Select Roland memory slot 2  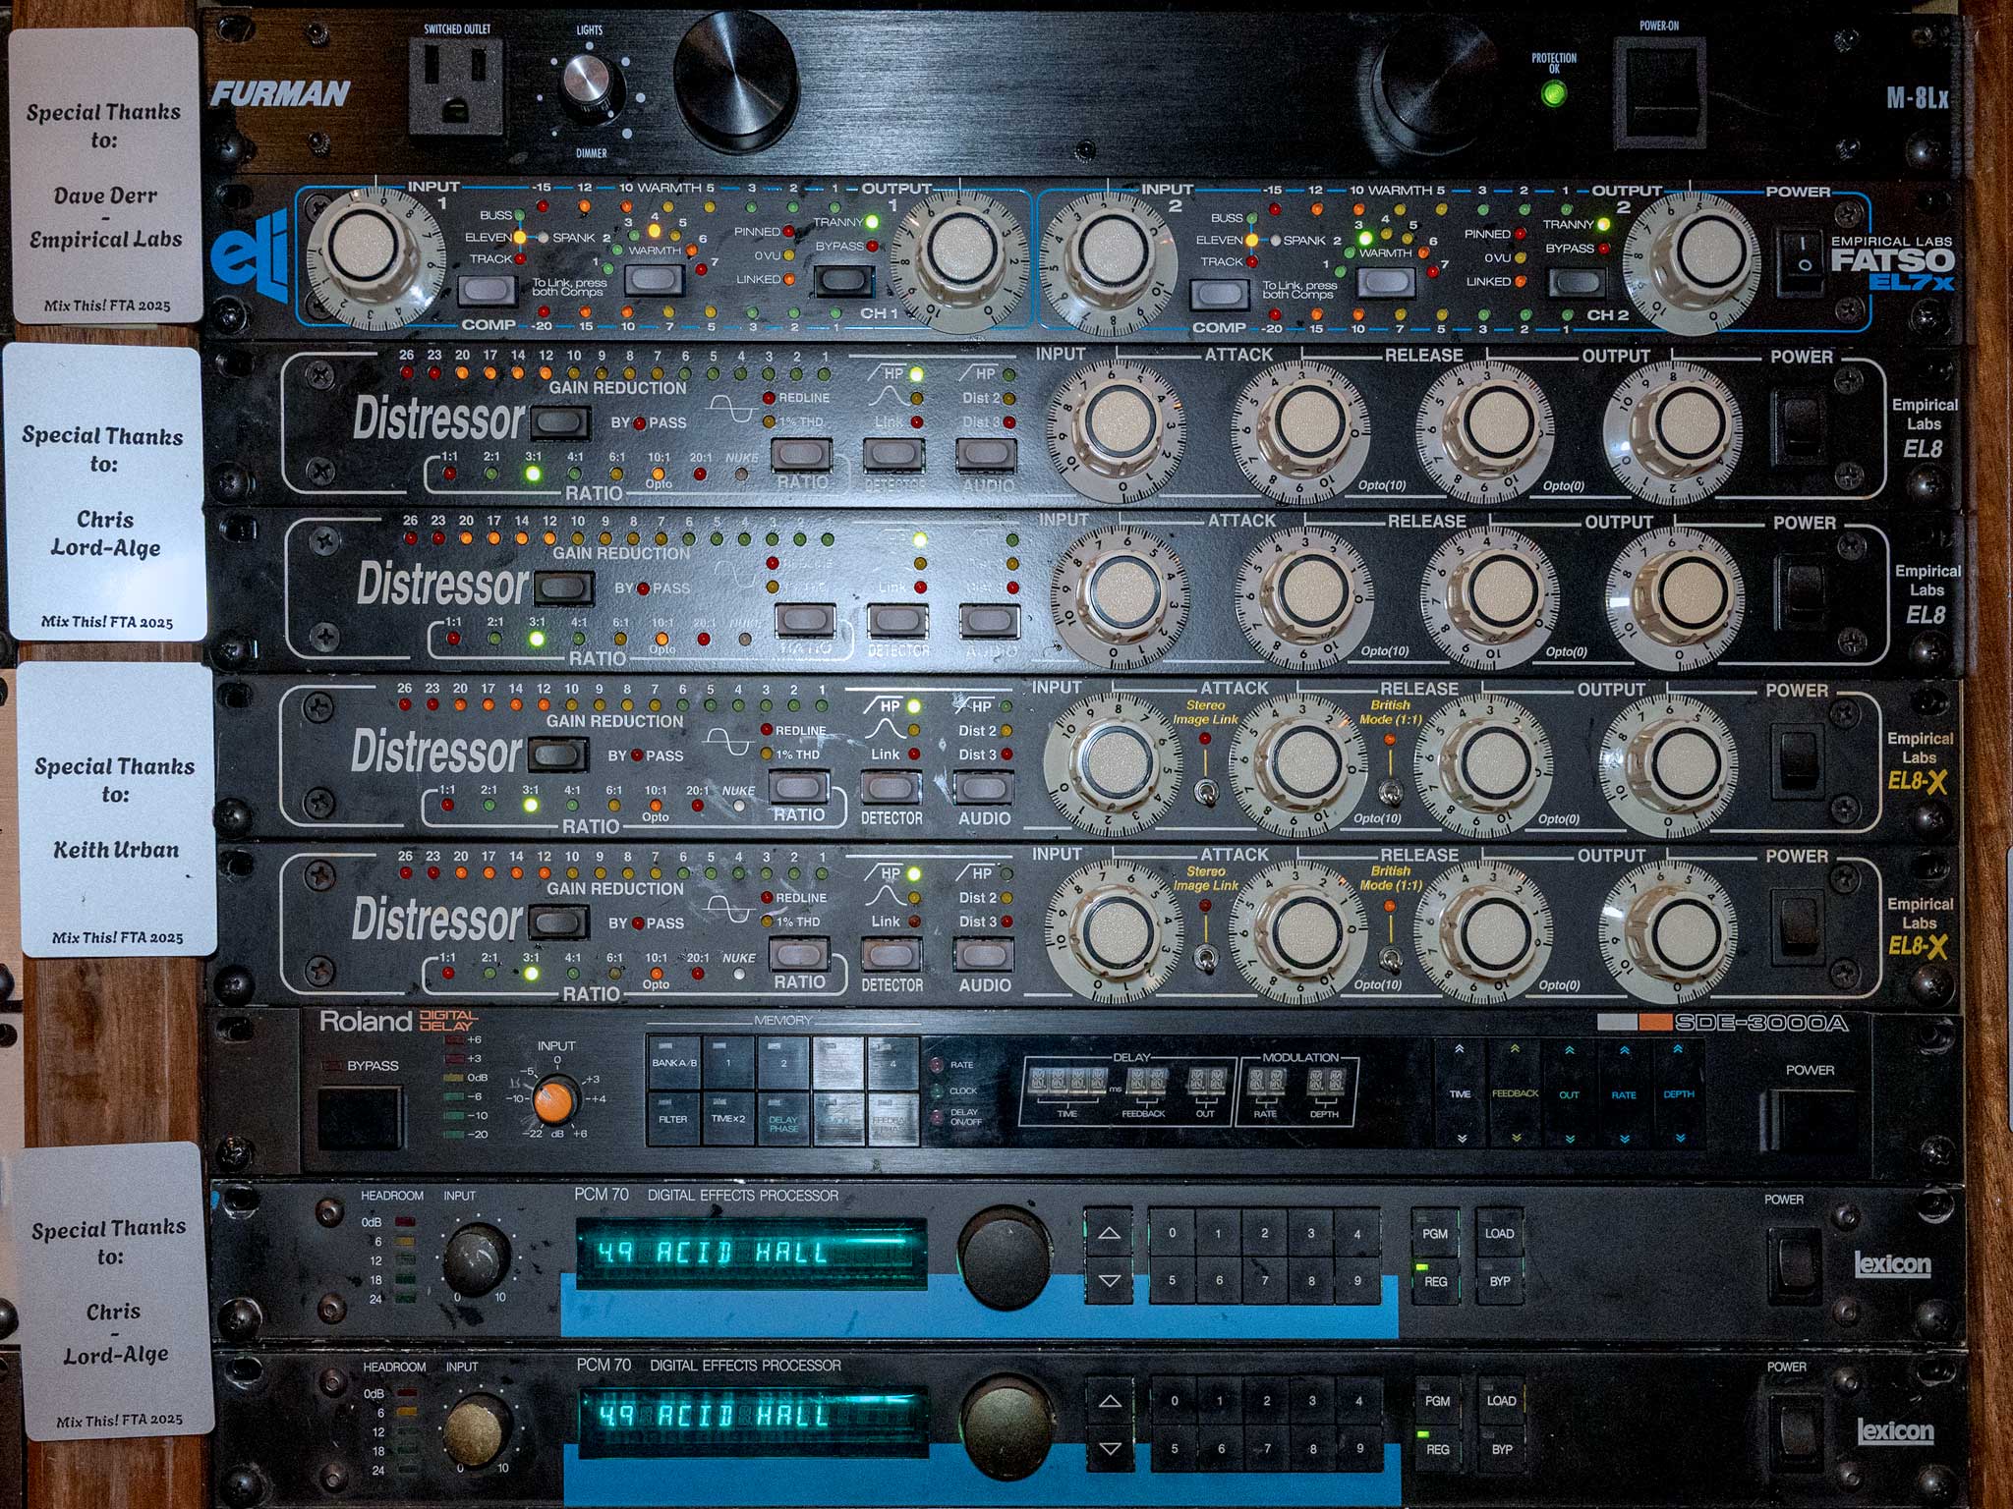pyautogui.click(x=783, y=1063)
